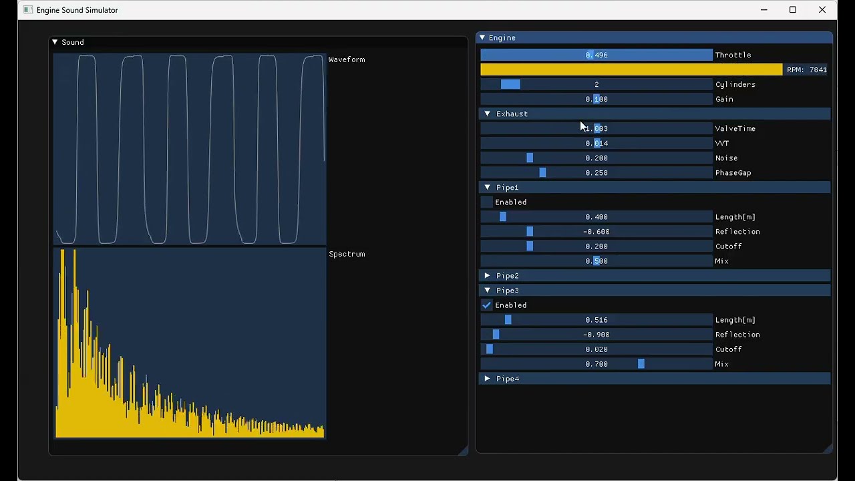855x481 pixels.
Task: Enable the Pipe1 checkbox
Action: click(486, 202)
